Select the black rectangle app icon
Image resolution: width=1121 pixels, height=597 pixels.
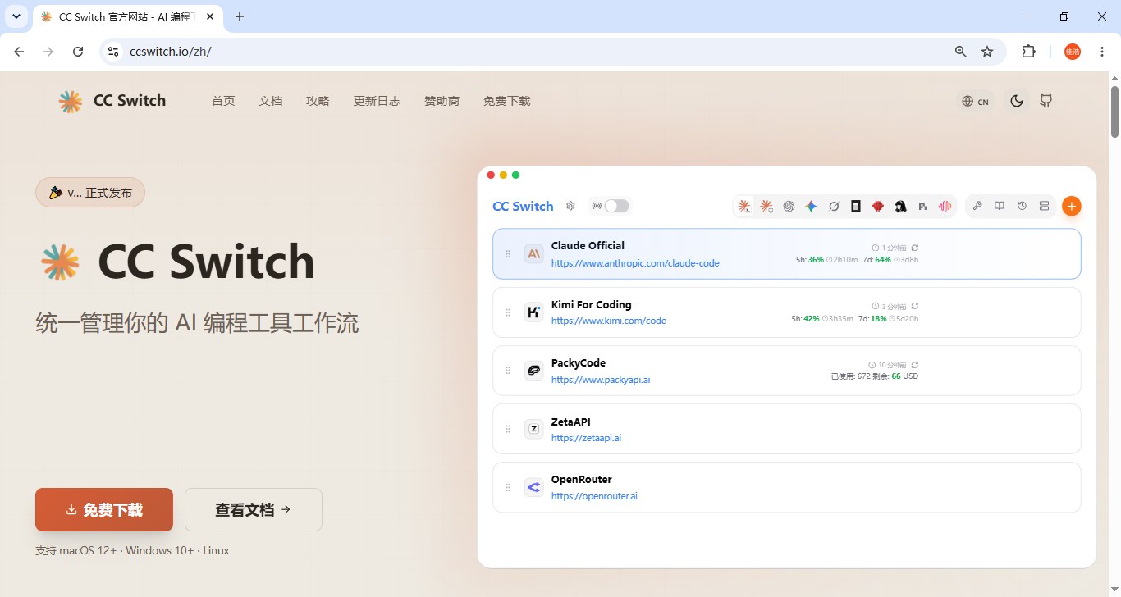coord(856,207)
